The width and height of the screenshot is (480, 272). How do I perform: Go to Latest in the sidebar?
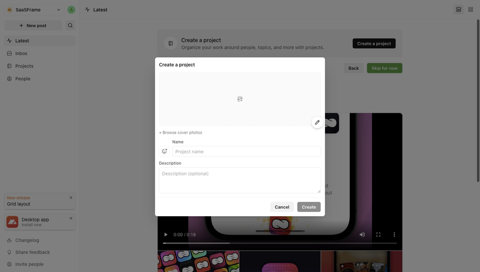pos(40,41)
